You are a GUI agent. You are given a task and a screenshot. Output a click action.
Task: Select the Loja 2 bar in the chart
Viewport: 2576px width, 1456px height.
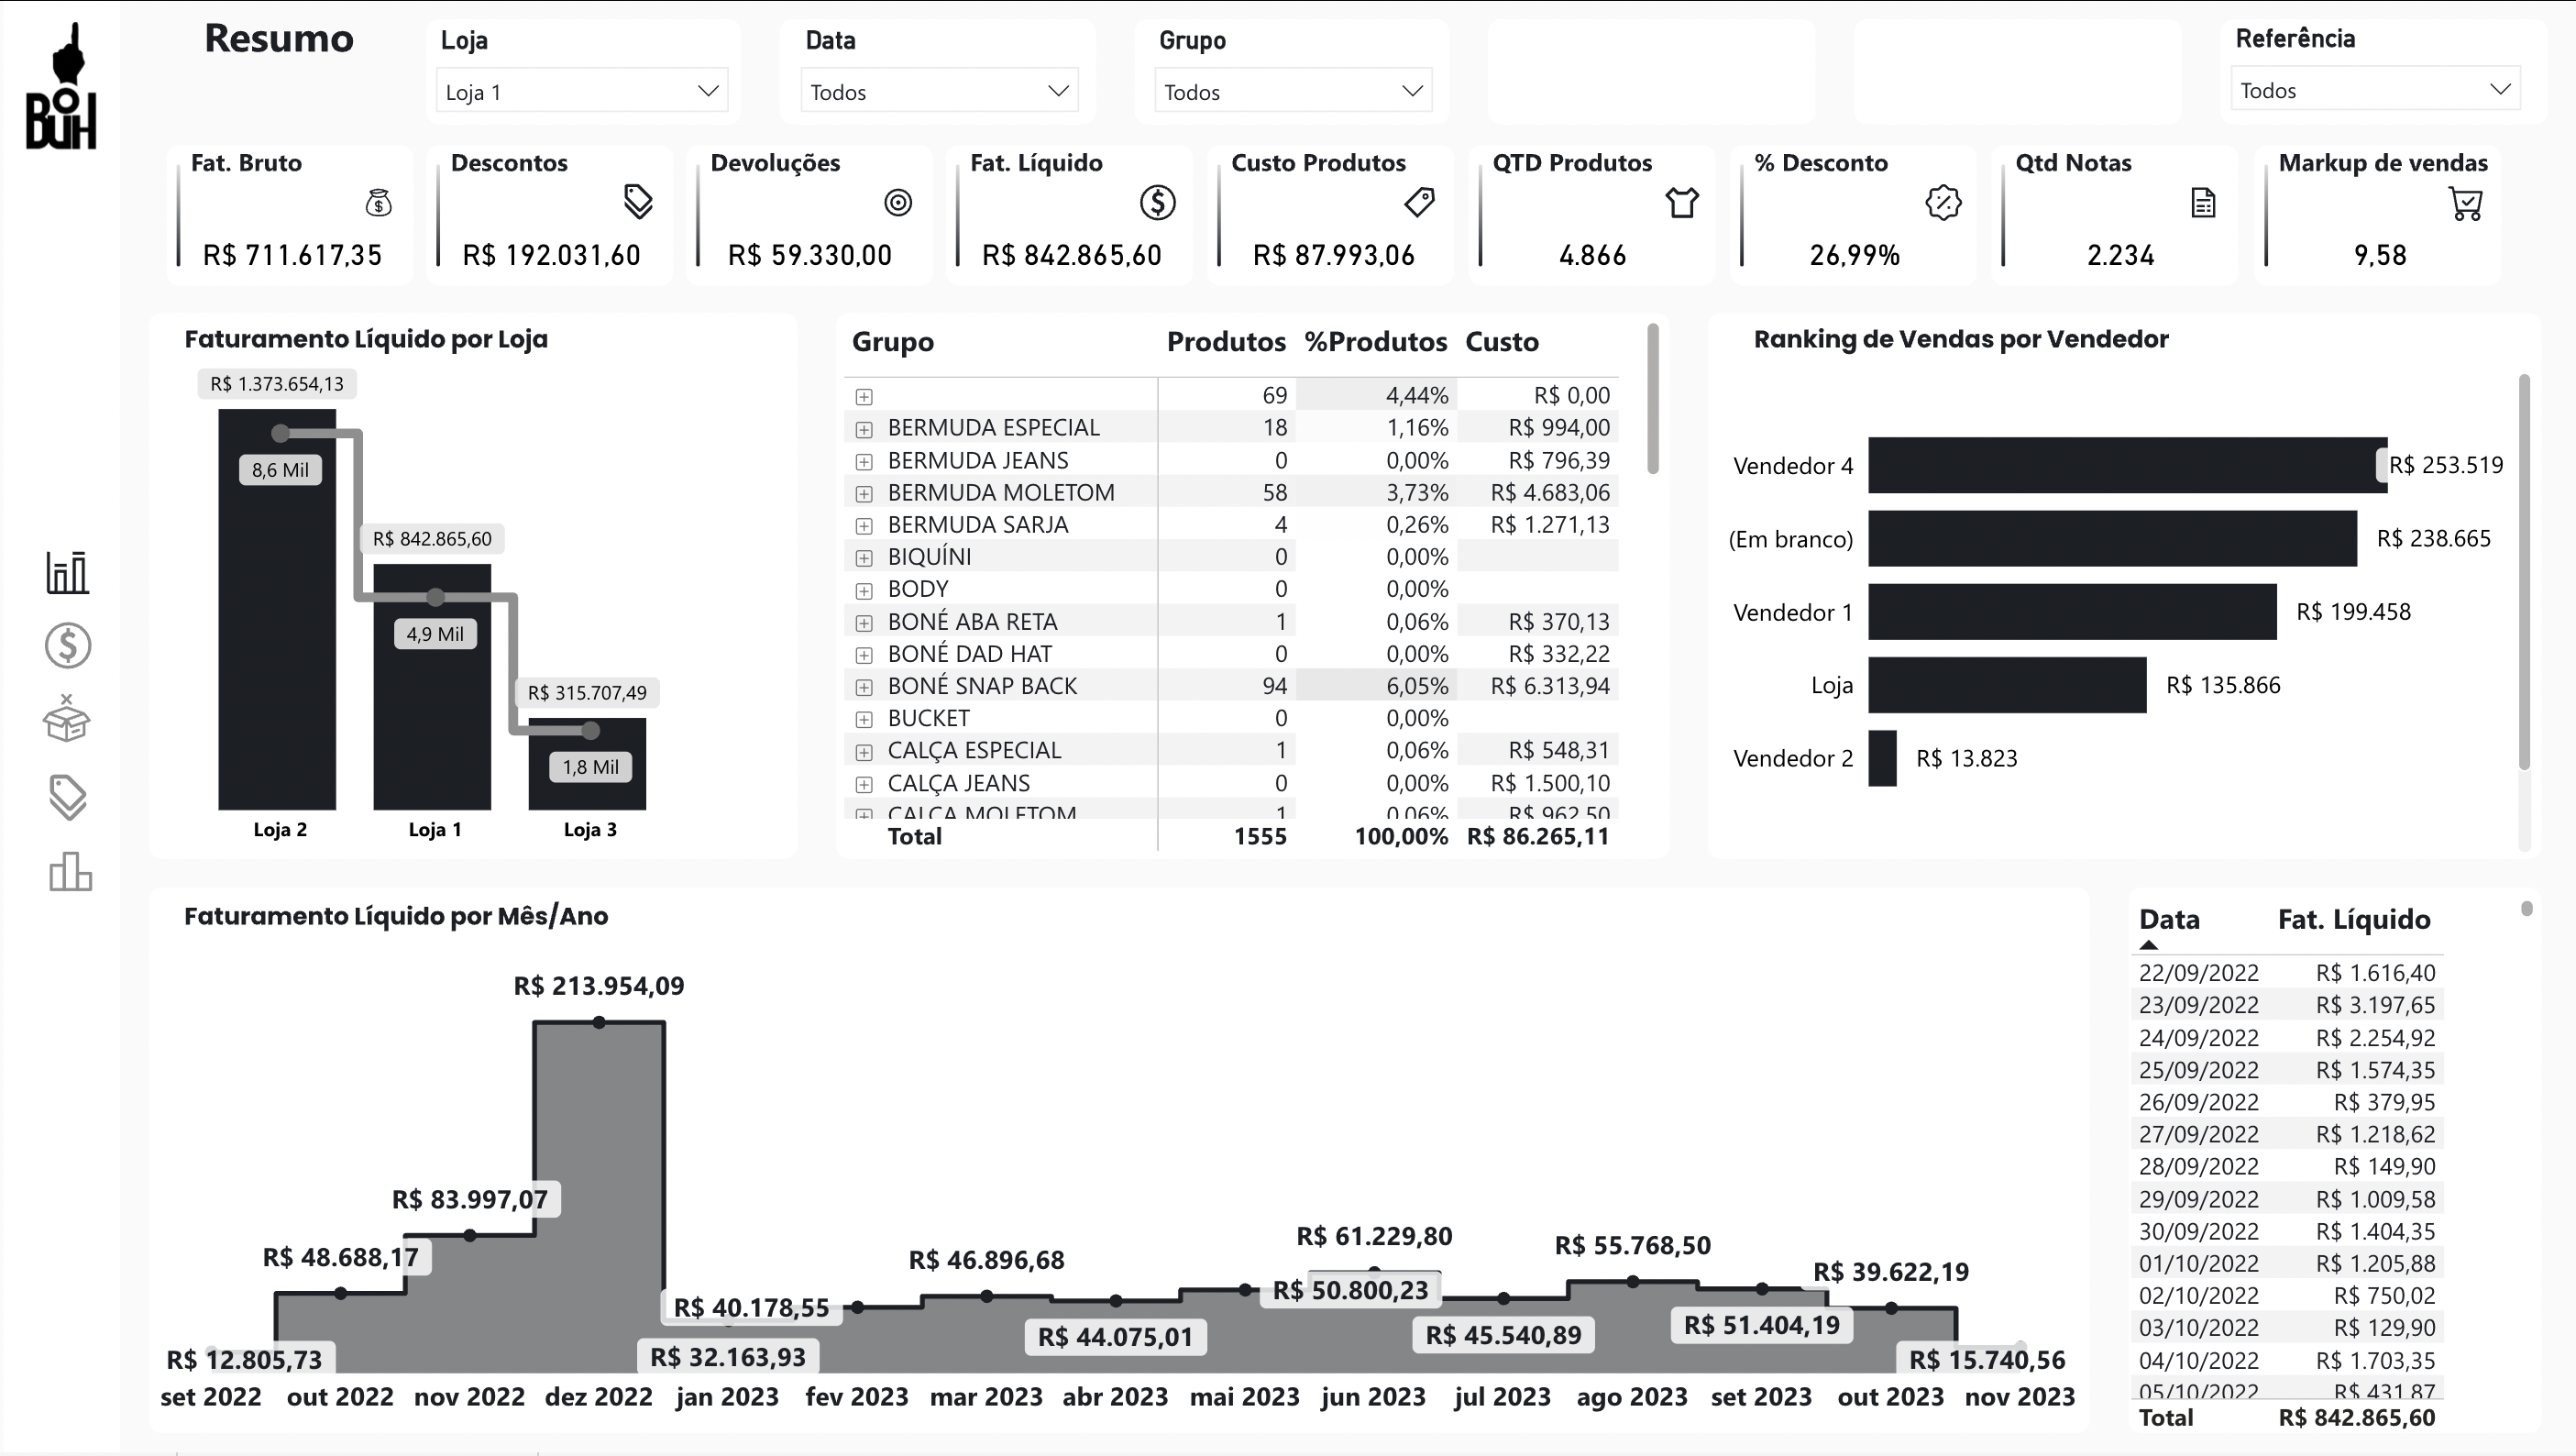point(277,640)
